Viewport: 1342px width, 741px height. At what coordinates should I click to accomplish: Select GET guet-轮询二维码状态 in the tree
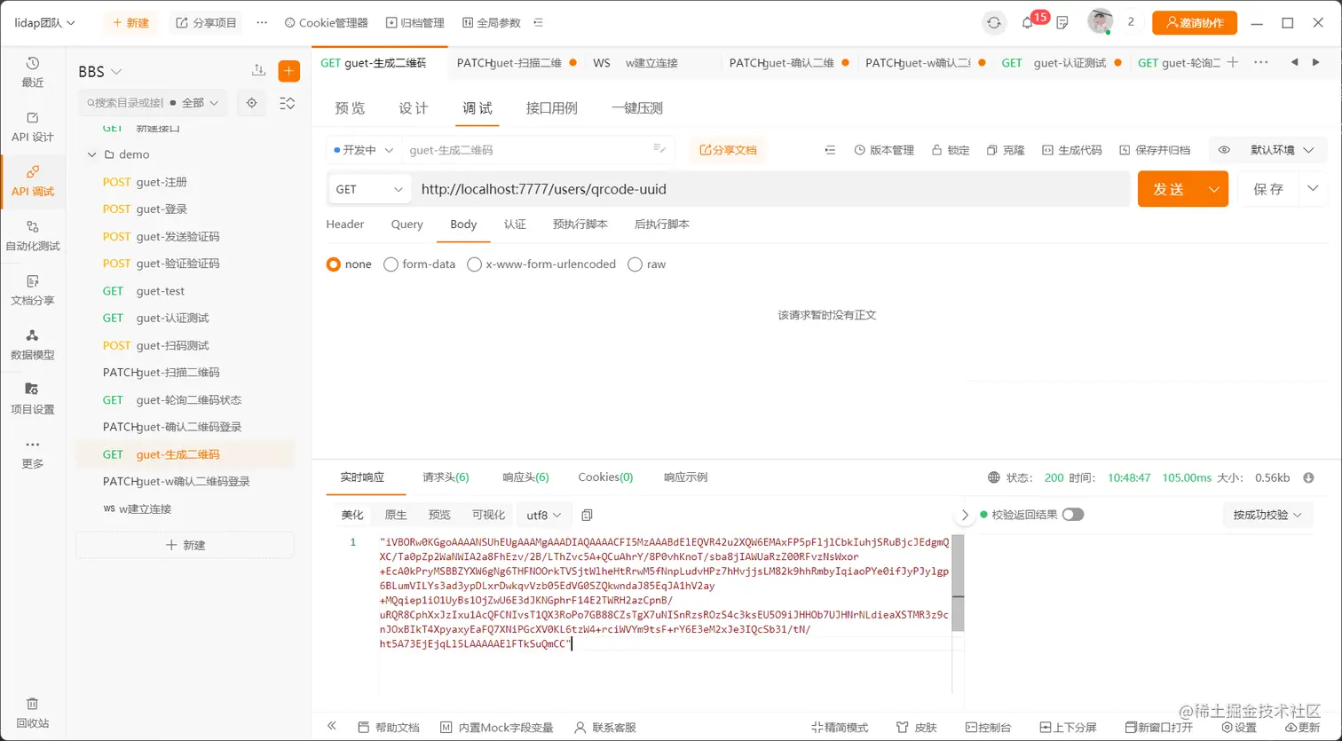(185, 400)
